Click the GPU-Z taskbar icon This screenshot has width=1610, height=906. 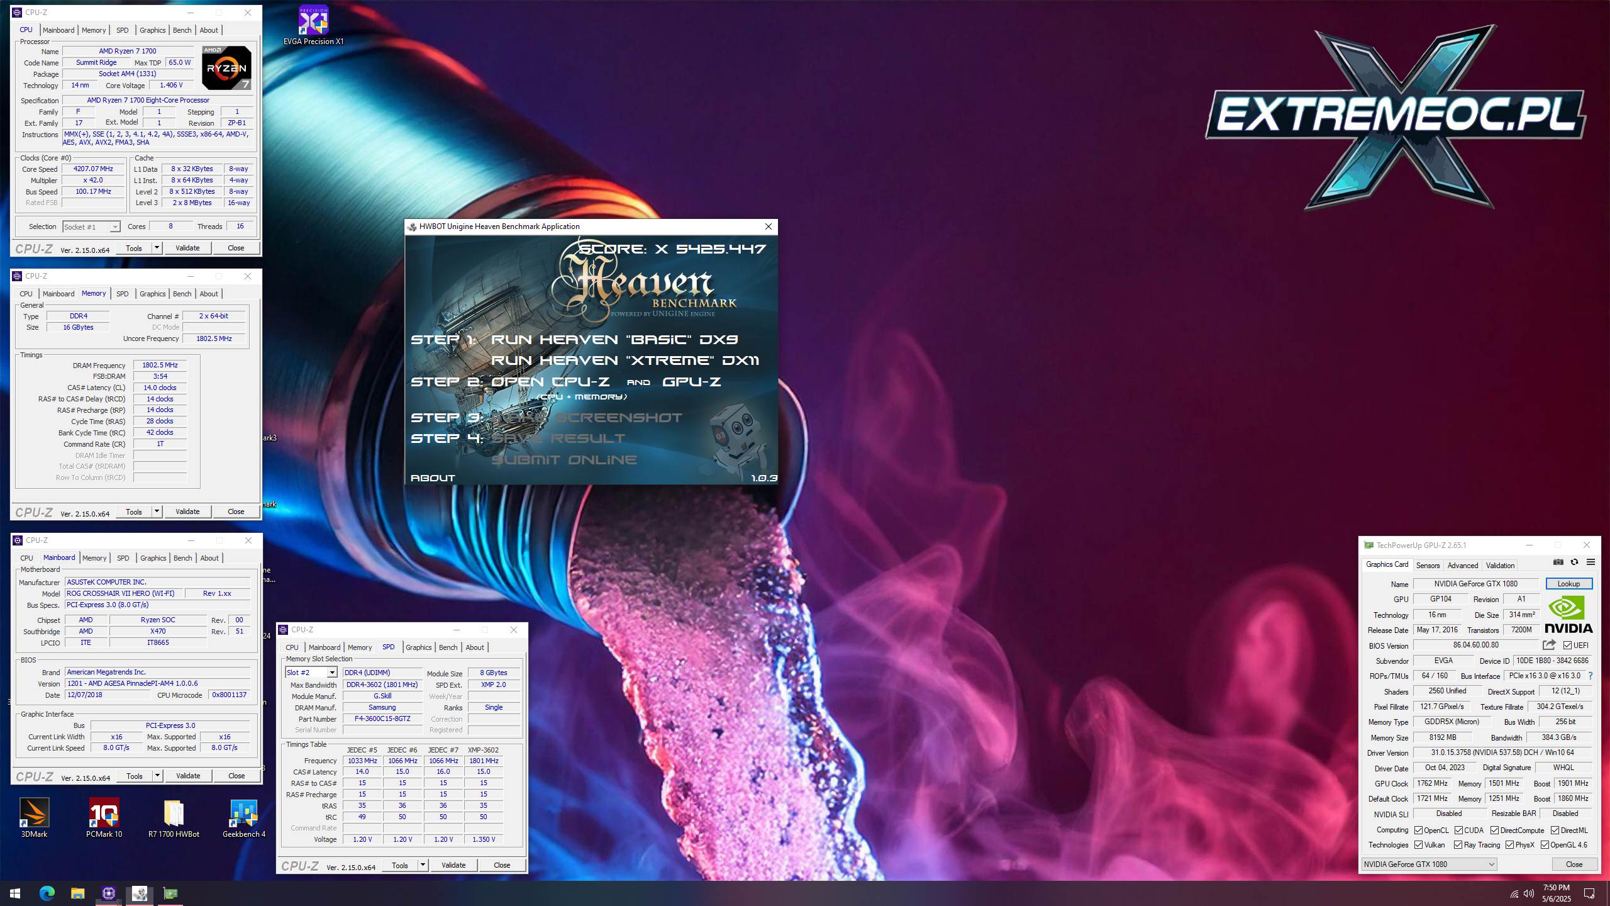click(x=170, y=893)
